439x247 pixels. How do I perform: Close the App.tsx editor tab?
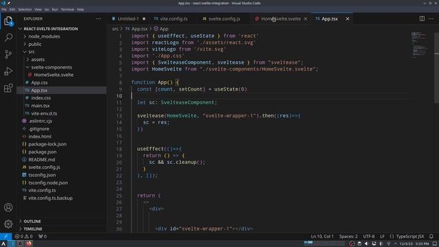348,19
